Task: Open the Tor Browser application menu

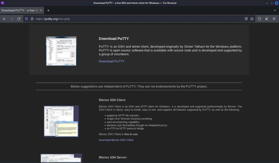Action: click(273, 19)
